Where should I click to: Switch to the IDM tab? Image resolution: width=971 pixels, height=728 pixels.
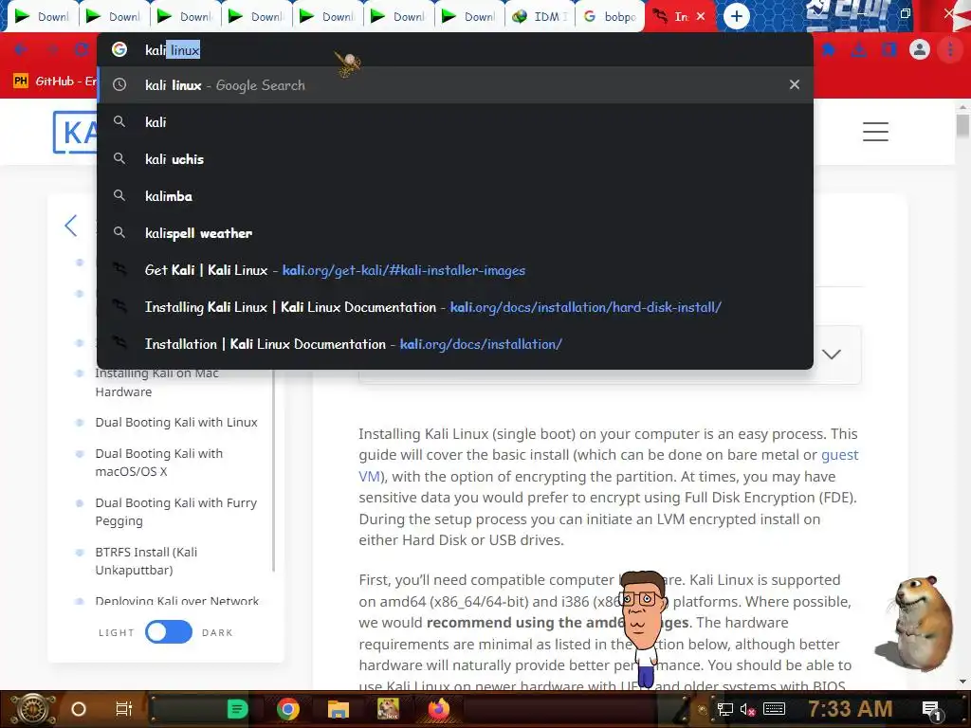click(540, 17)
